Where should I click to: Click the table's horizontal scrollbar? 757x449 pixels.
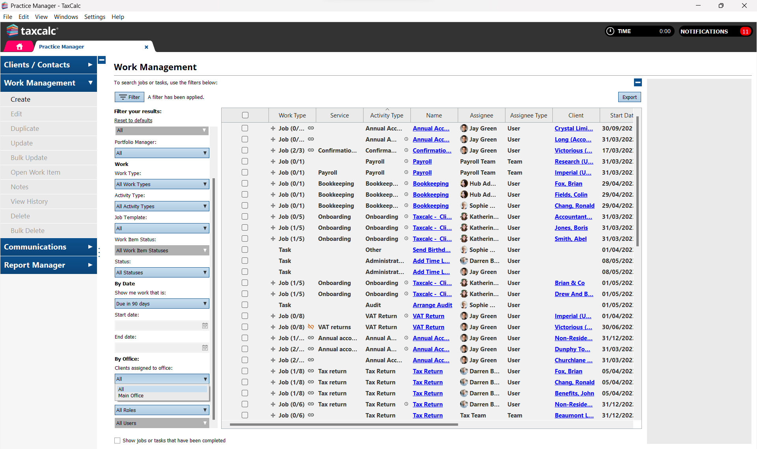coord(344,425)
